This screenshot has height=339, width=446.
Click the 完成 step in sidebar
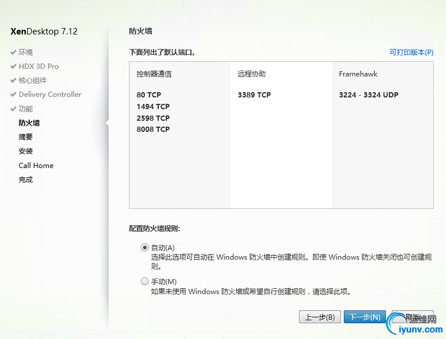26,180
